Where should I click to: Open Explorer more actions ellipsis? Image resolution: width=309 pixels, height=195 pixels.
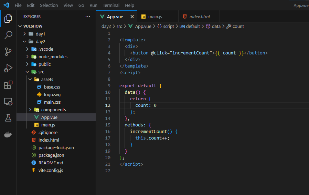[88, 17]
